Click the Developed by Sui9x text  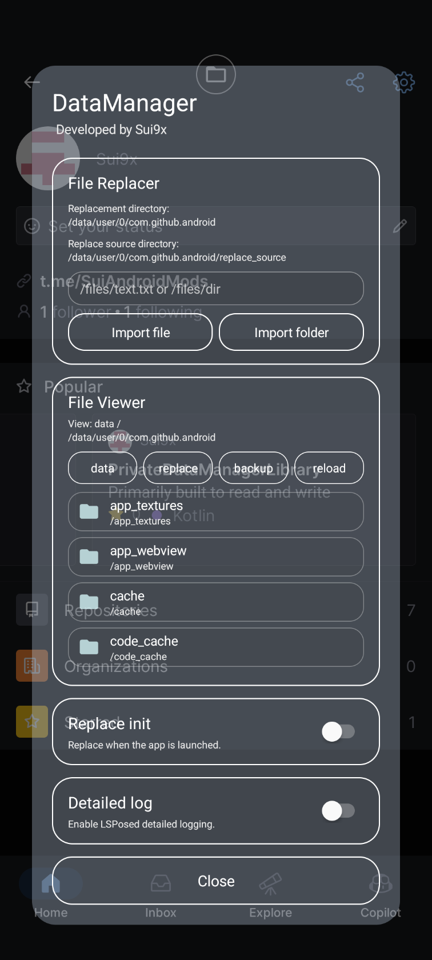[x=111, y=130]
